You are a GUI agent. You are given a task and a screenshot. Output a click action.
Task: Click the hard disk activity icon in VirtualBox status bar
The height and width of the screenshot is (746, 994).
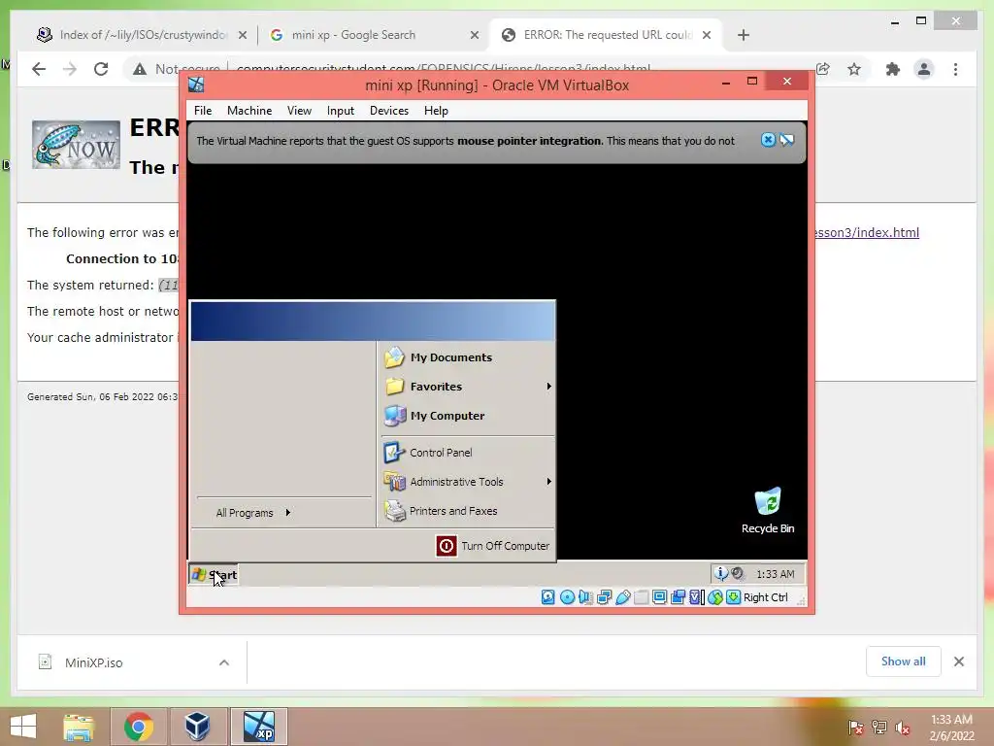[548, 597]
